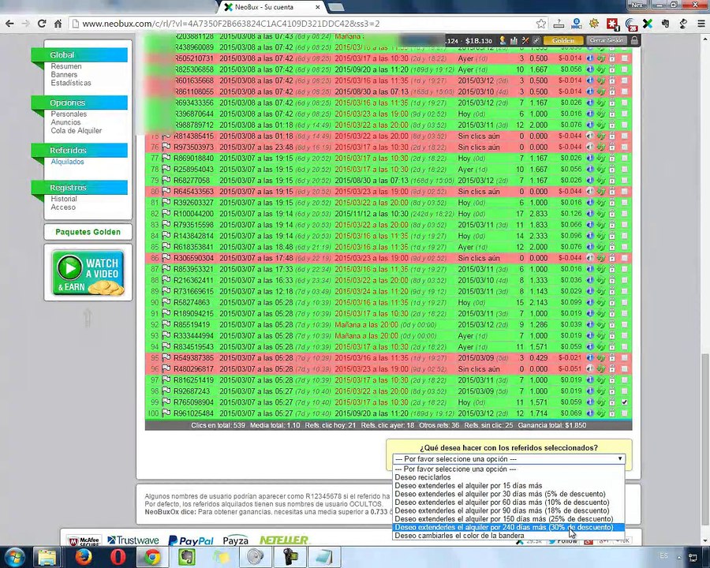The image size is (710, 568).
Task: Click the padlock icon beside Cerrar Sesión
Action: pos(634,40)
